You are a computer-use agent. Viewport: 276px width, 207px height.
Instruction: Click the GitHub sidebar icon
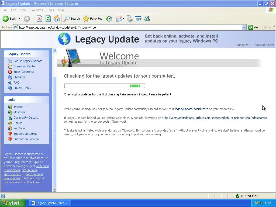10,123
